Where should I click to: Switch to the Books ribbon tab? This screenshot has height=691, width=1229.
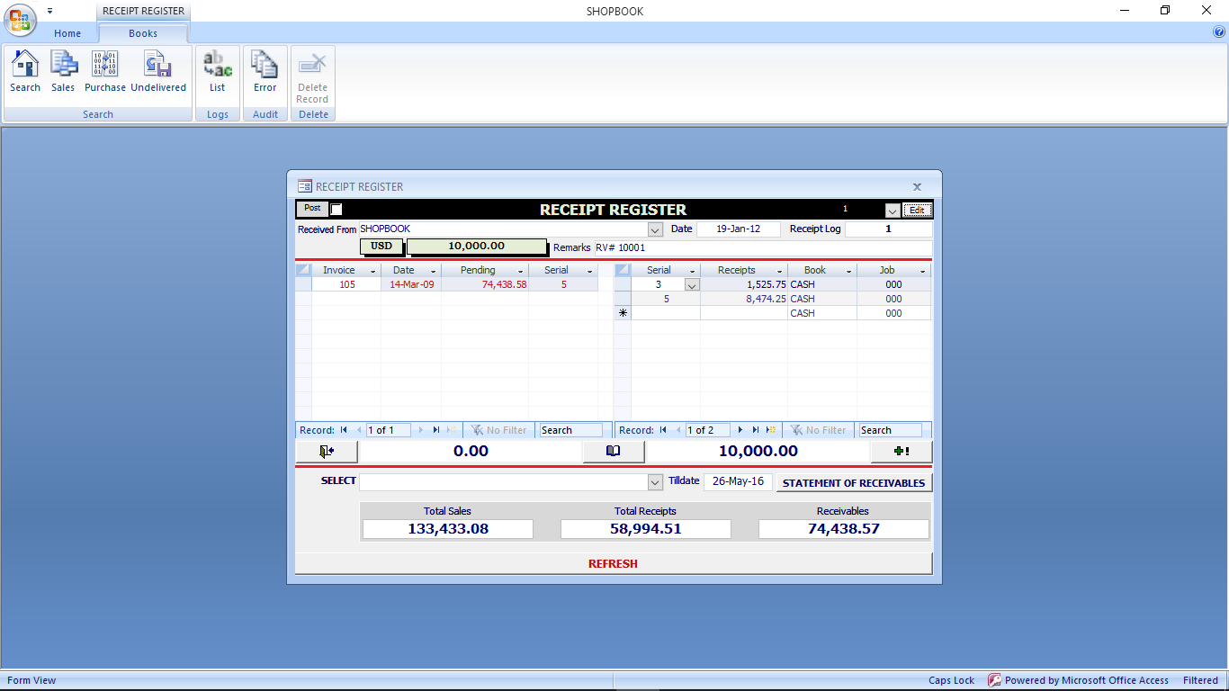tap(143, 33)
